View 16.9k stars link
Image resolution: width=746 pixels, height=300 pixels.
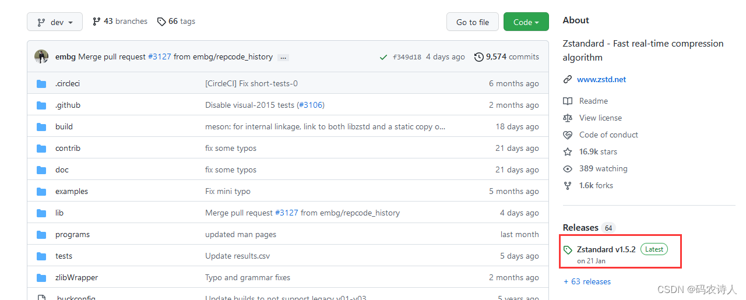(x=598, y=151)
